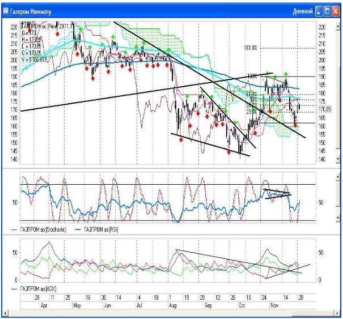
Task: Select the ГАЗПРОМ ао [RSI] legend entry
Action: pos(96,229)
